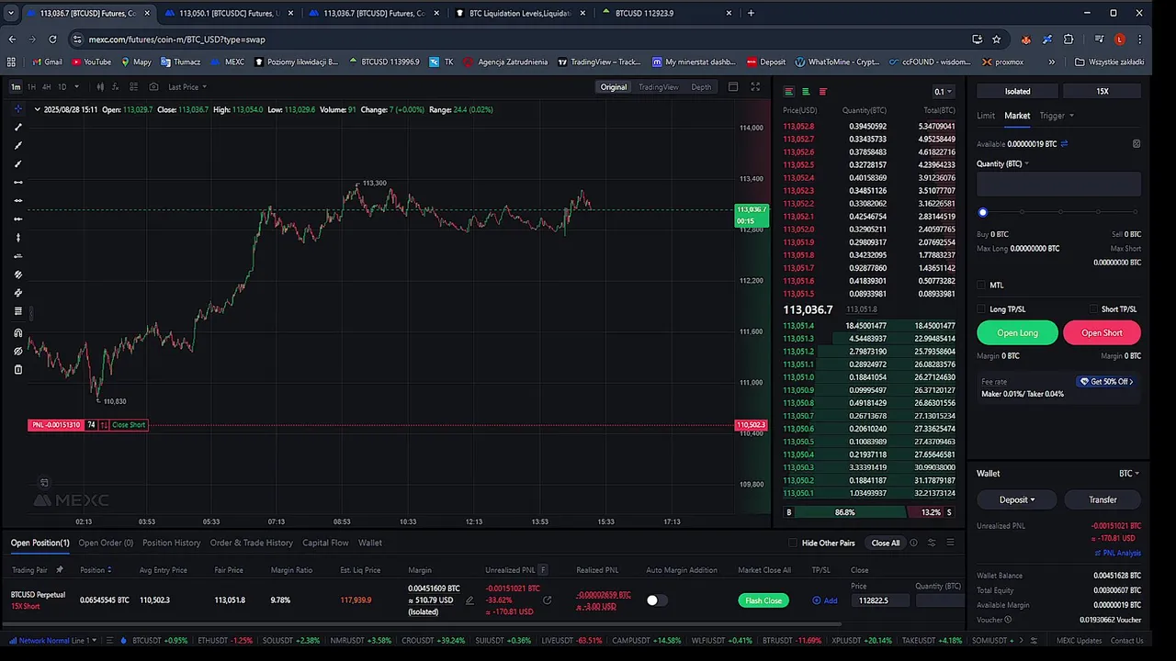This screenshot has width=1176, height=661.
Task: Open the Wallet BTC currency dropdown
Action: 1129,474
